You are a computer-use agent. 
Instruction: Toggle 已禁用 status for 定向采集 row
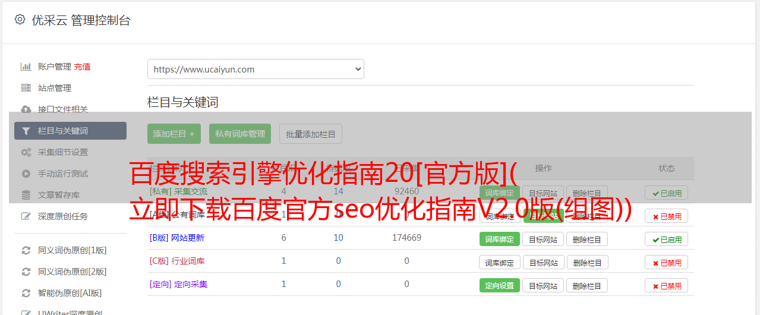666,285
